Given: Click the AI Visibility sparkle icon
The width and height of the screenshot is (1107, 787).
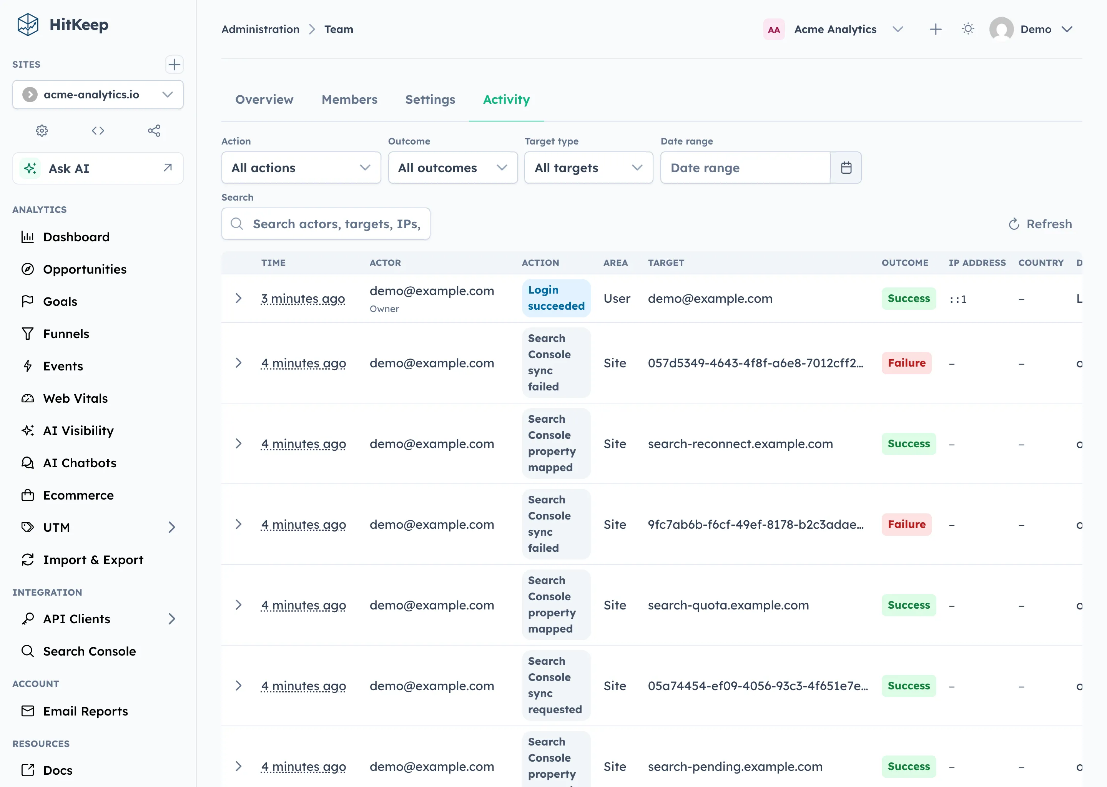Looking at the screenshot, I should [x=28, y=430].
